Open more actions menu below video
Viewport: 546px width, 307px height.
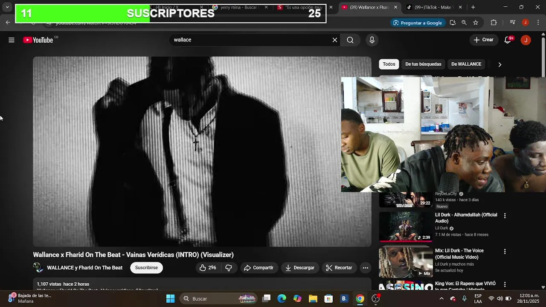[366, 268]
